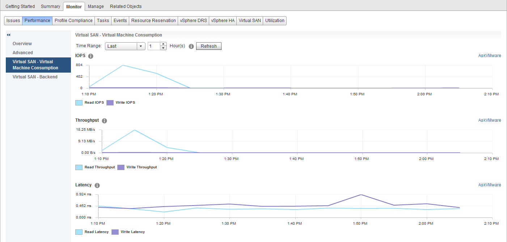Collapse the left navigation pane arrows
Viewport: 507px width, 242px height.
9,35
